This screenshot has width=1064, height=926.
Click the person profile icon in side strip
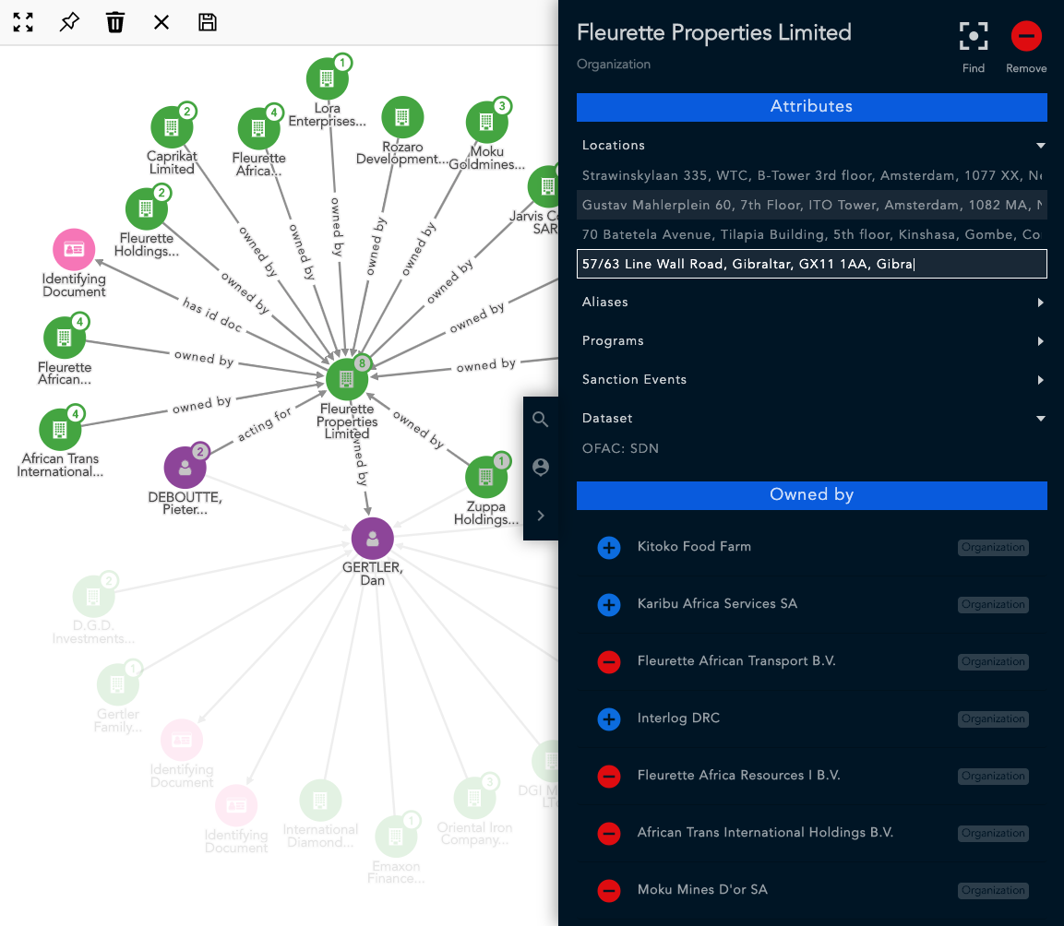[x=541, y=467]
